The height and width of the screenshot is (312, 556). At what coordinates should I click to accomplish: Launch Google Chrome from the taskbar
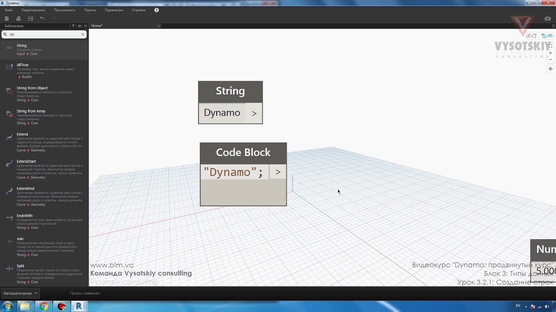click(43, 306)
